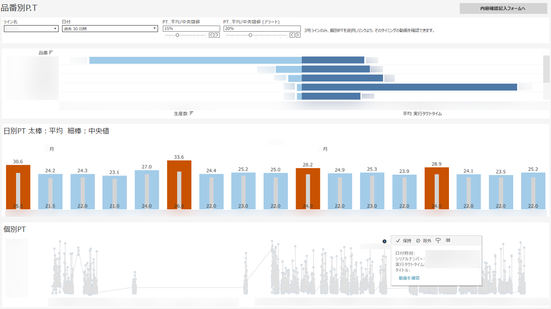Increase the アラート threshold with right arrow
The width and height of the screenshot is (551, 309).
tap(298, 35)
